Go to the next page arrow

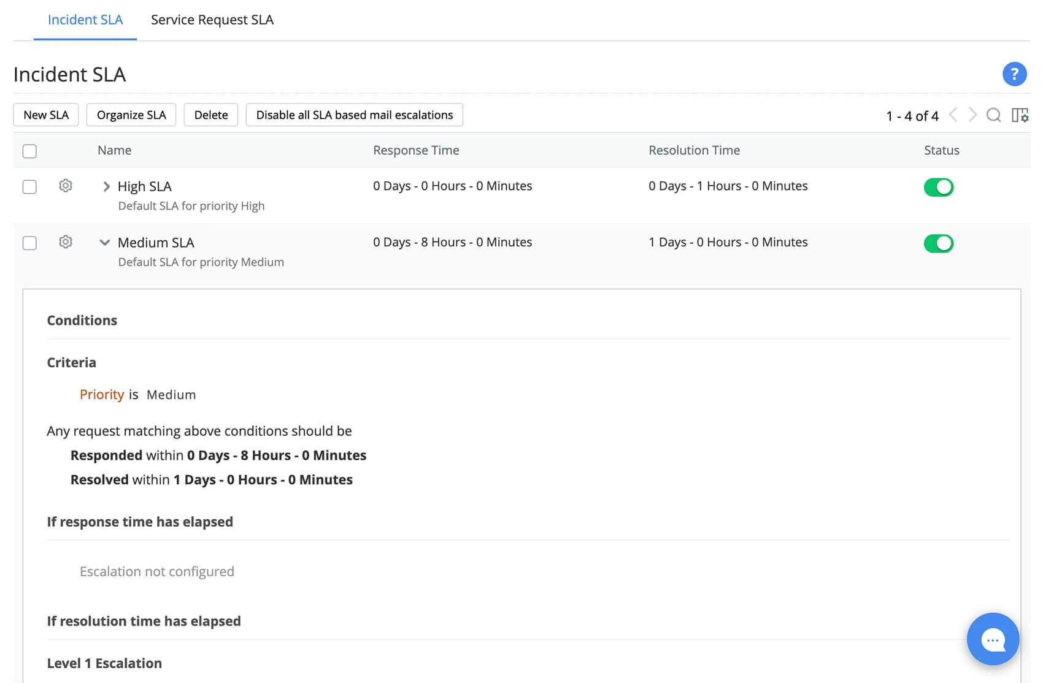pyautogui.click(x=972, y=115)
